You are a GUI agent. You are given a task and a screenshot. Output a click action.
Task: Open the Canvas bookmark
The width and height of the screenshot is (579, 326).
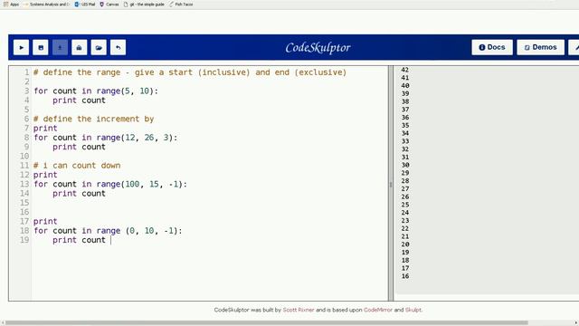point(109,5)
